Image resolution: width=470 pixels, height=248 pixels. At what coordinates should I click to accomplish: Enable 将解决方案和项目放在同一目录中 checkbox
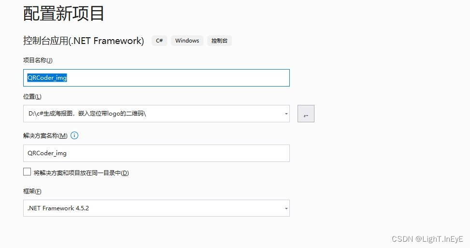coord(27,172)
